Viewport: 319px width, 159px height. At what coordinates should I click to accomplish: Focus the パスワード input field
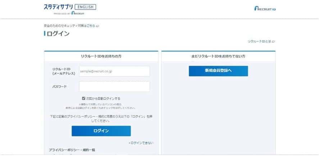click(x=114, y=86)
